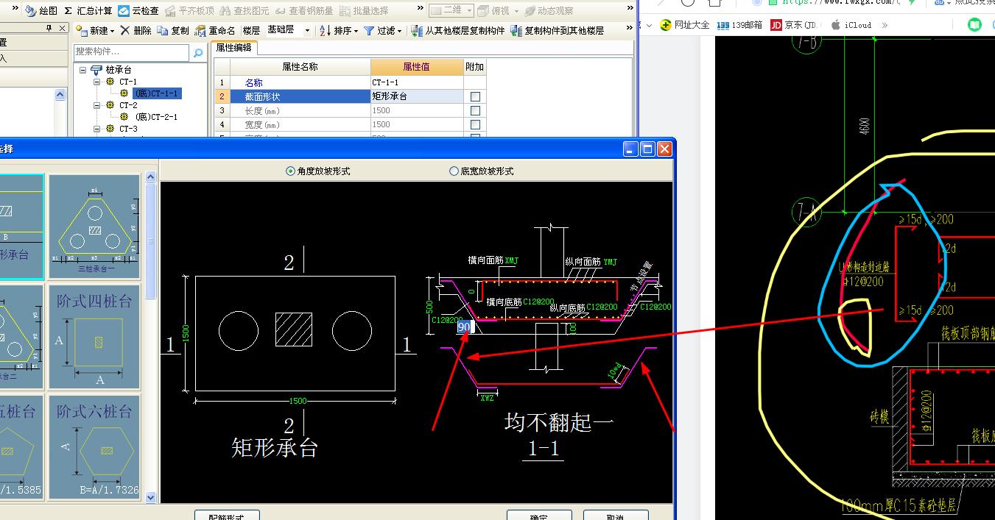995x520 pixels.
Task: Open 京东 bookmark in browser
Action: click(794, 25)
